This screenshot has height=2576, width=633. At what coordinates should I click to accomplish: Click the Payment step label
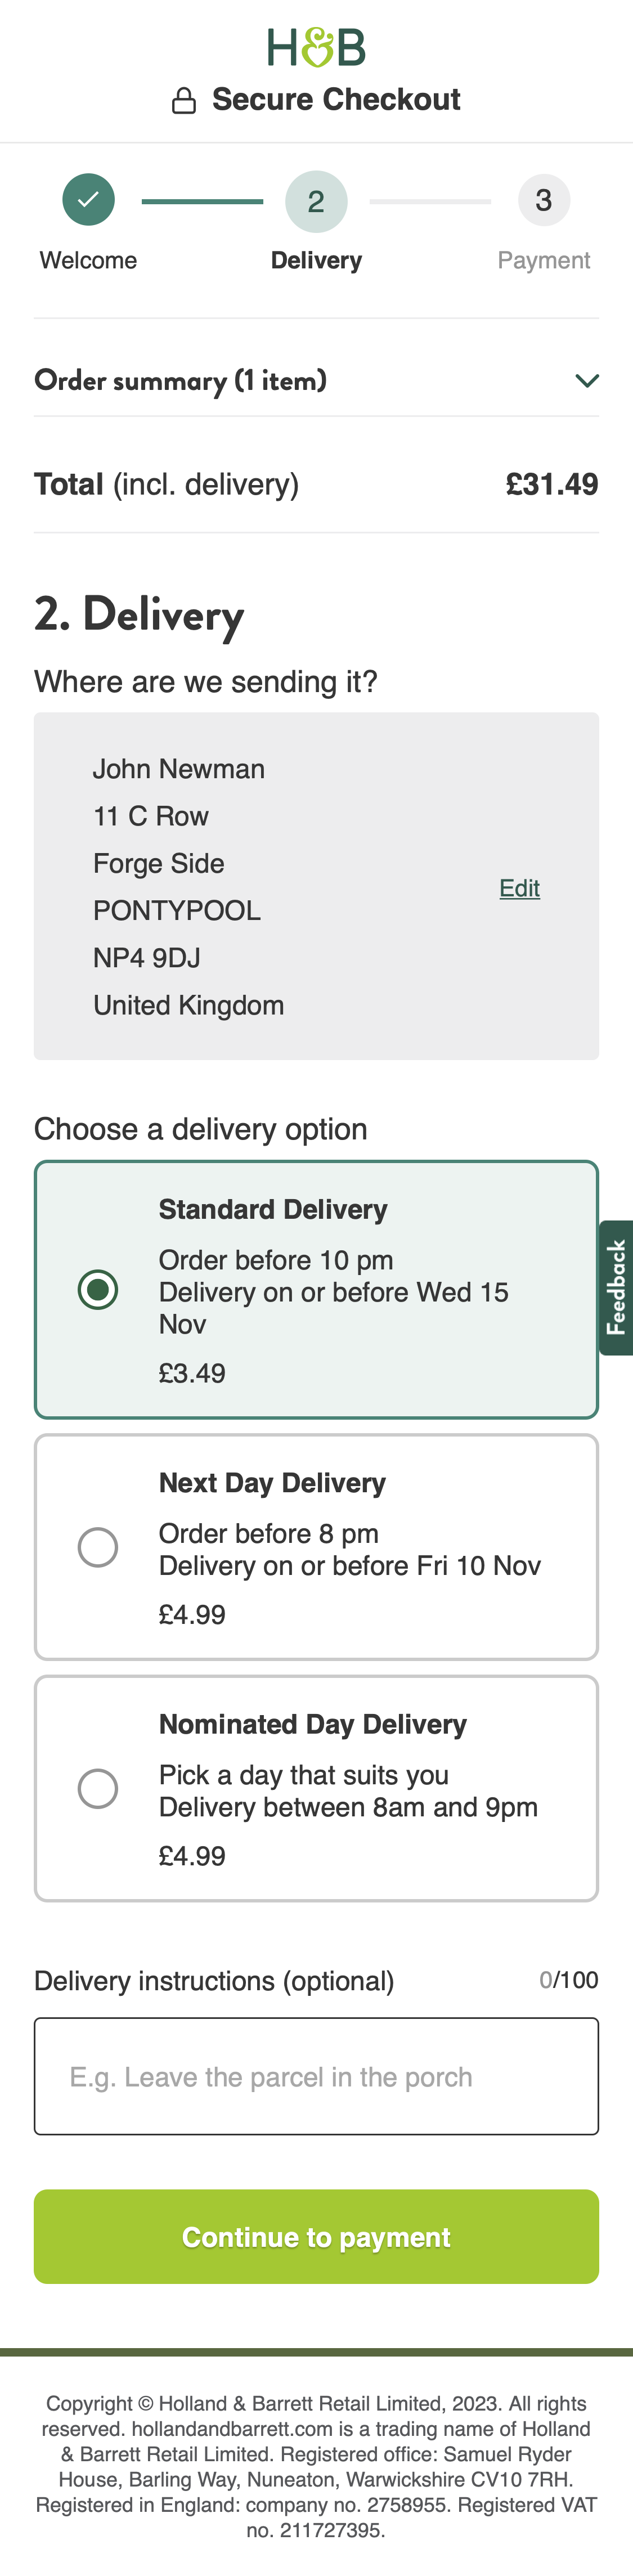click(x=543, y=260)
